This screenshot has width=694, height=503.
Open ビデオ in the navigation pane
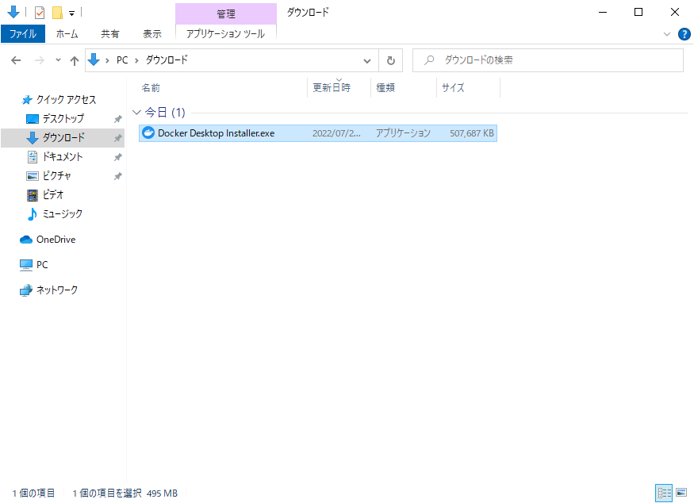coord(53,195)
